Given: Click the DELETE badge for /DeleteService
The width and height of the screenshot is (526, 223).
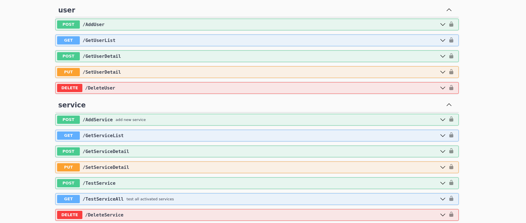Looking at the screenshot, I should coord(70,215).
